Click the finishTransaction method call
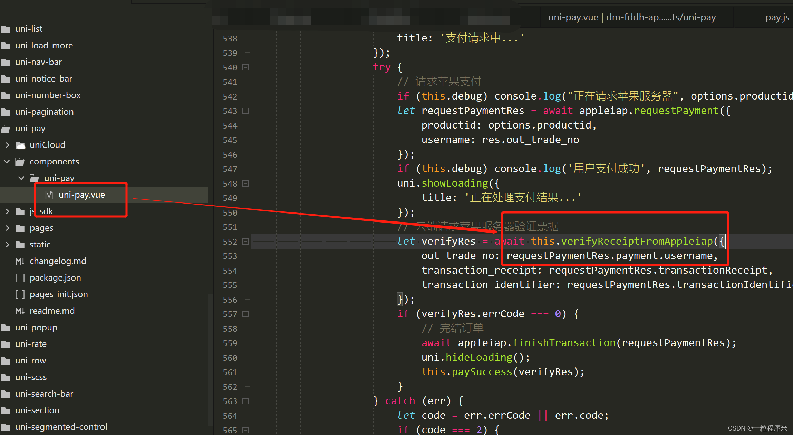The width and height of the screenshot is (793, 435). (564, 343)
